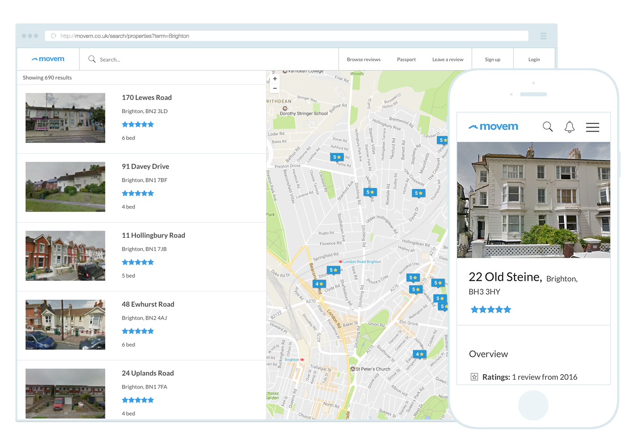The height and width of the screenshot is (440, 635).
Task: Click star rating of 91 Davey Drive
Action: (138, 193)
